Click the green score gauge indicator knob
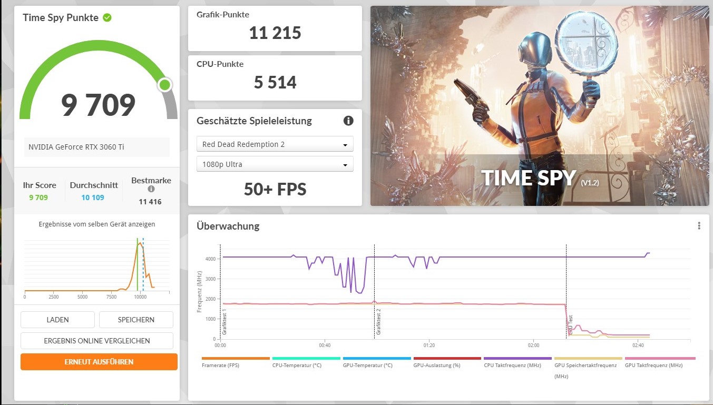Screen dimensions: 713x405 [x=165, y=85]
